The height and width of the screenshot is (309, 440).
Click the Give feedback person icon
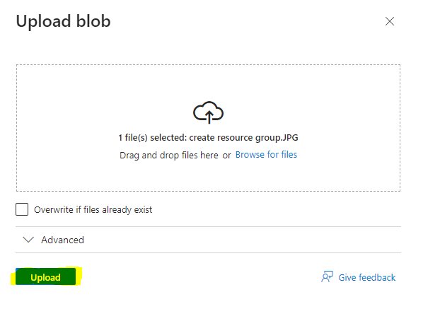(327, 277)
